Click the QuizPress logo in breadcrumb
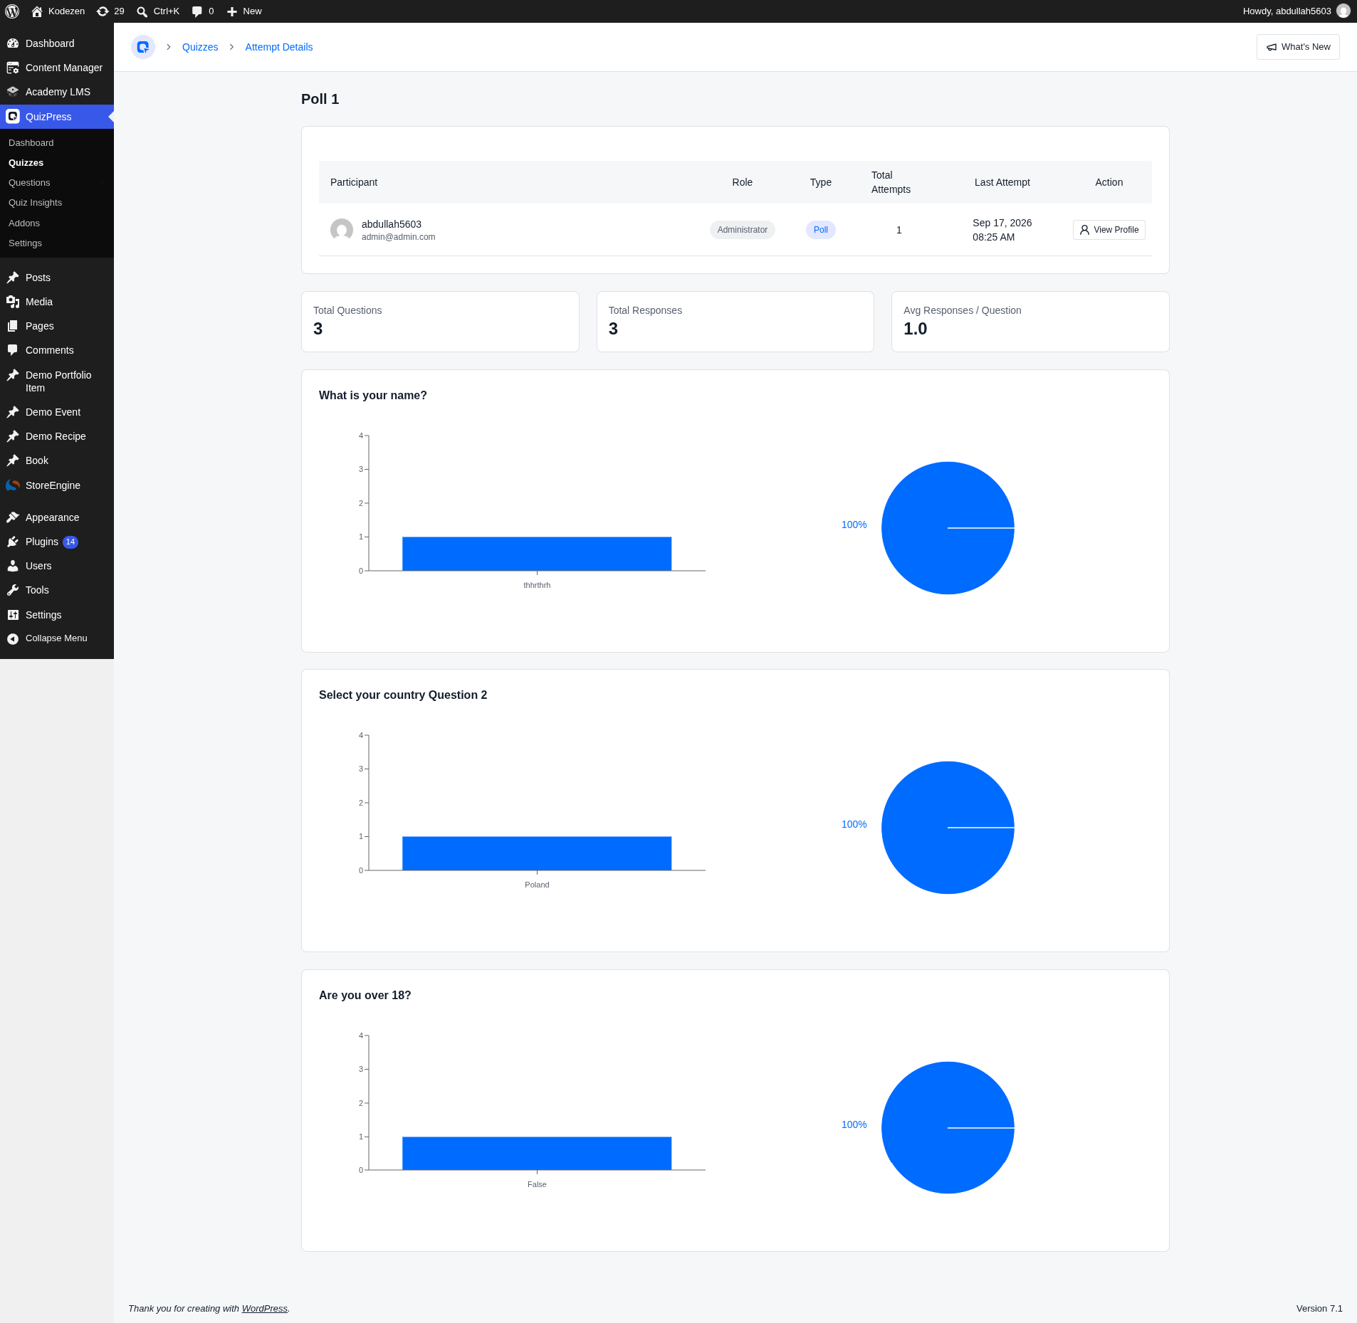The height and width of the screenshot is (1323, 1357). click(143, 47)
